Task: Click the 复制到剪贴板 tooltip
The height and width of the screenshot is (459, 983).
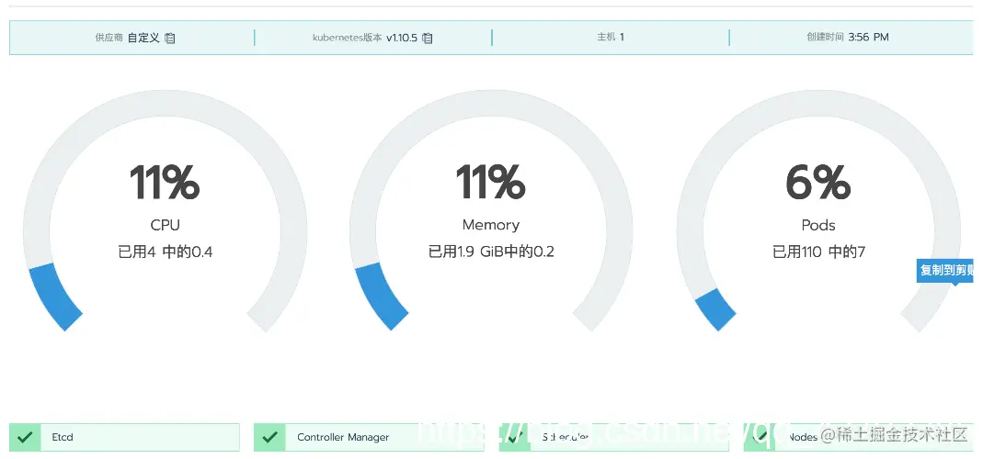Action: tap(946, 271)
